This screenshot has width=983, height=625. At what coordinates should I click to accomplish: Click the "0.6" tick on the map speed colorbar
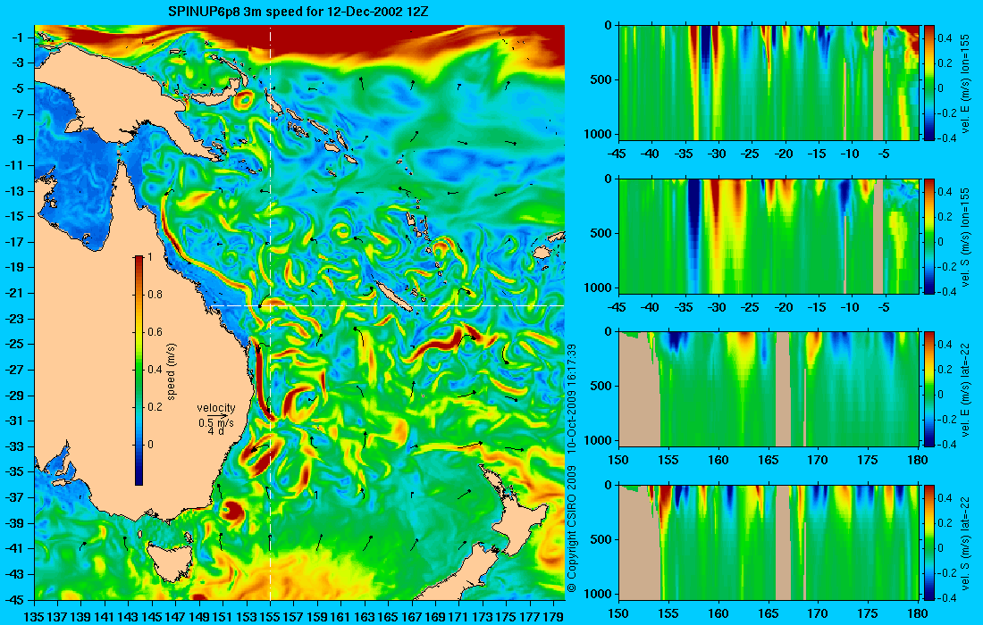(155, 332)
